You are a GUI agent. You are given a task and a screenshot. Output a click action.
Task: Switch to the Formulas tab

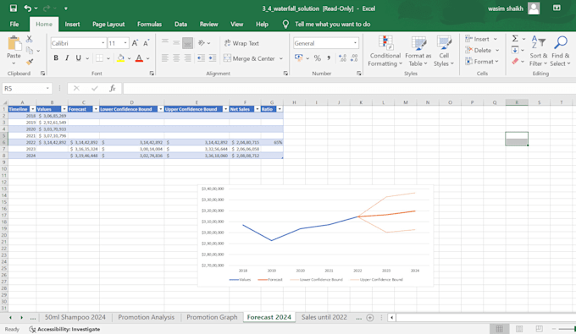[149, 25]
